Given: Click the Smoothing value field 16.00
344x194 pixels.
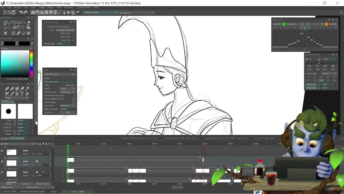Looking at the screenshot, I should pyautogui.click(x=64, y=44).
